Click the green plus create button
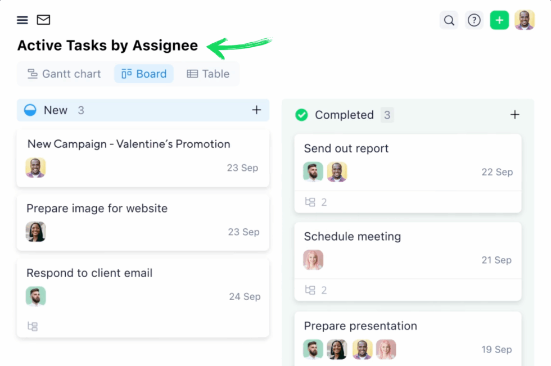The image size is (551, 366). tap(499, 21)
